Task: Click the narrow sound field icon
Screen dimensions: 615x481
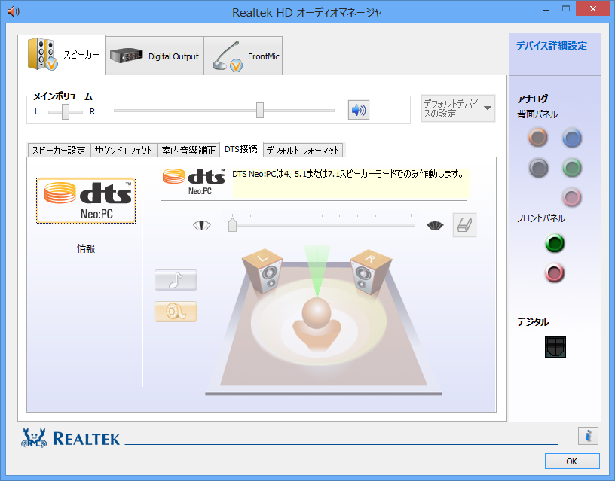Action: tap(202, 226)
